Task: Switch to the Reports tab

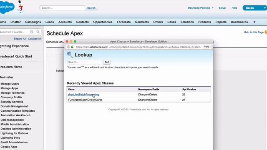Action: pyautogui.click(x=221, y=22)
